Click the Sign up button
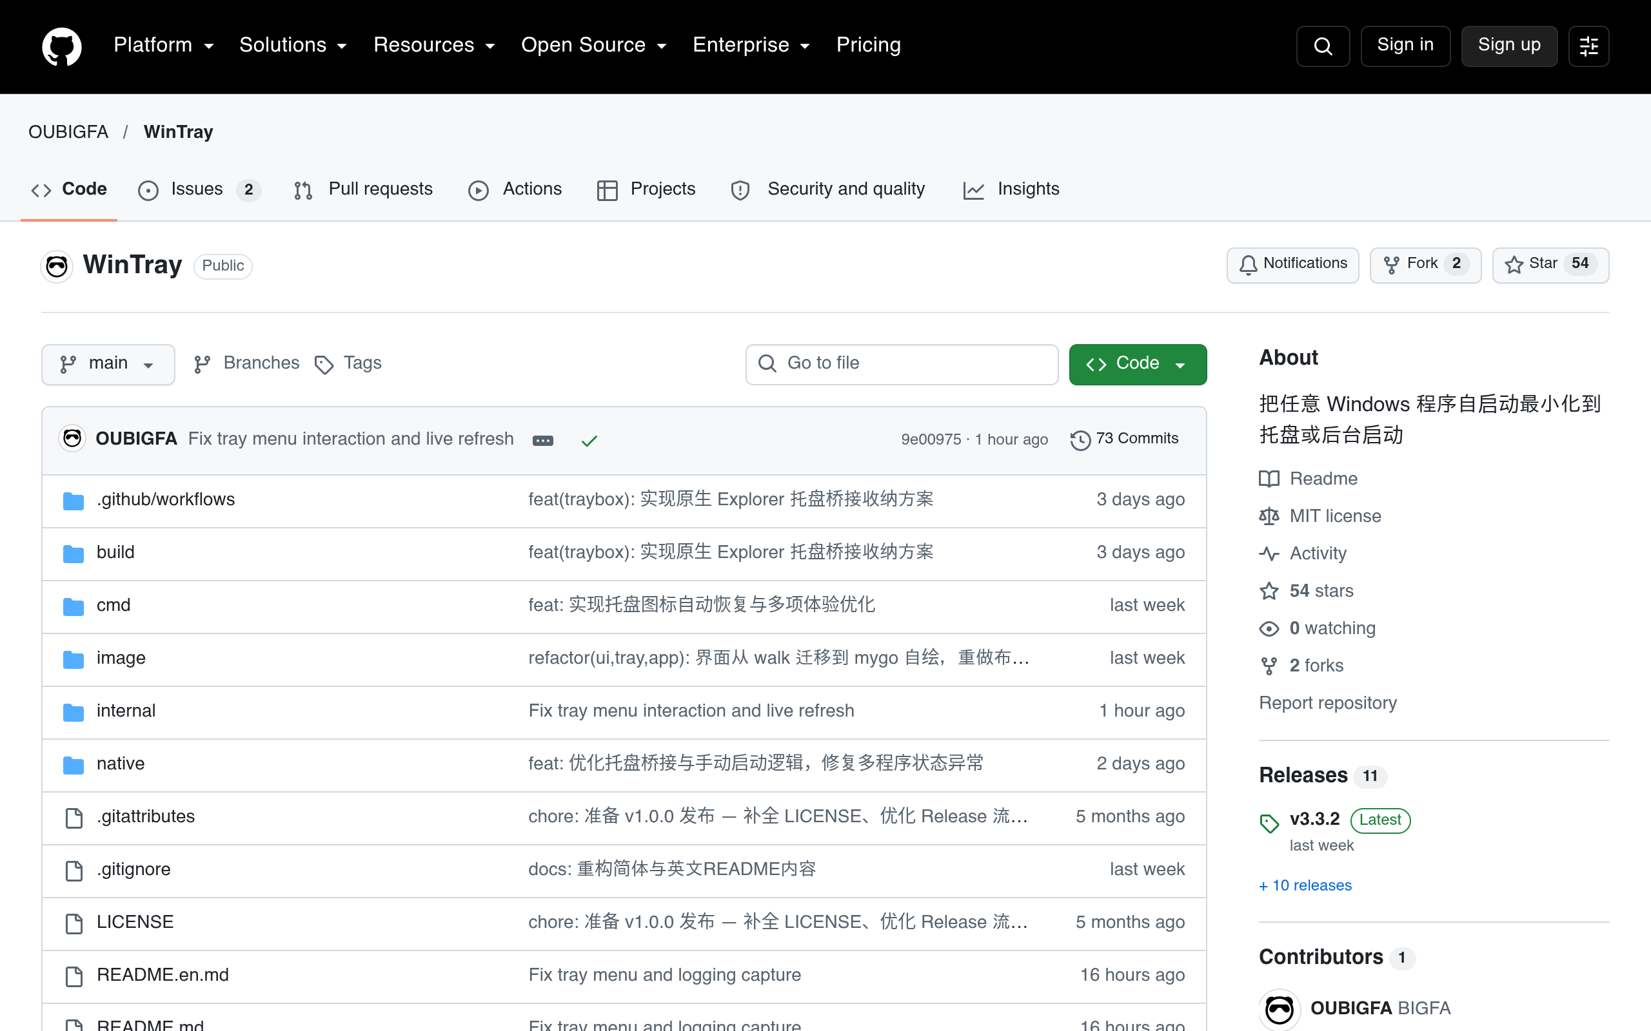 (1509, 46)
